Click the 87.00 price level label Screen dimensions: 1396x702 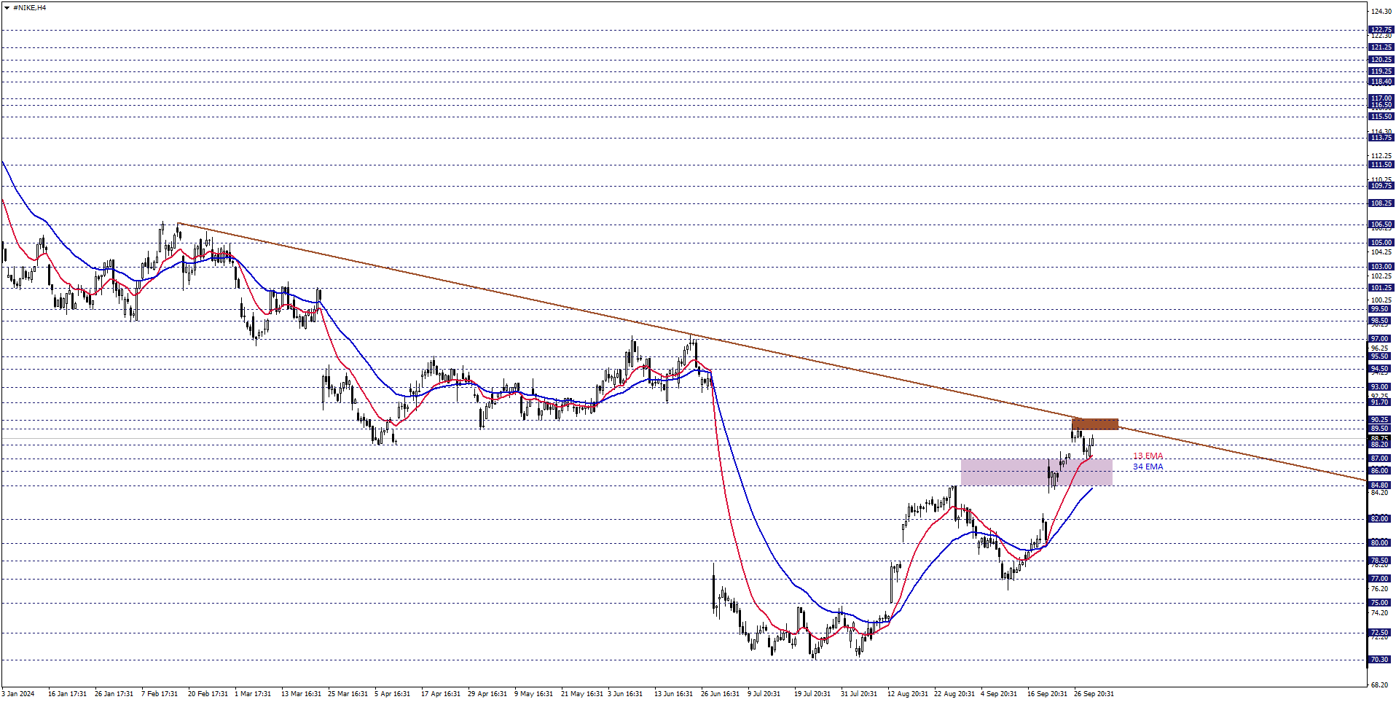coord(1381,459)
